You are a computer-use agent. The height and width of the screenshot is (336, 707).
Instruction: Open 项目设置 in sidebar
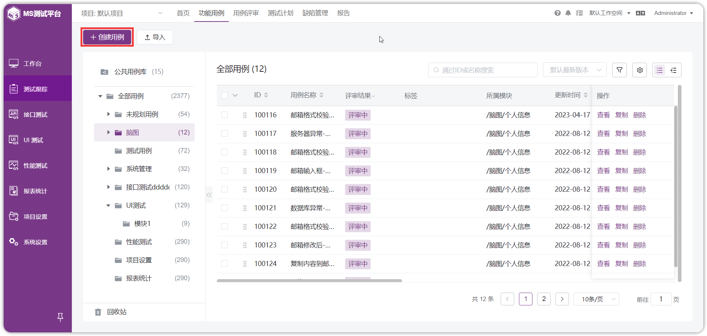(x=38, y=216)
